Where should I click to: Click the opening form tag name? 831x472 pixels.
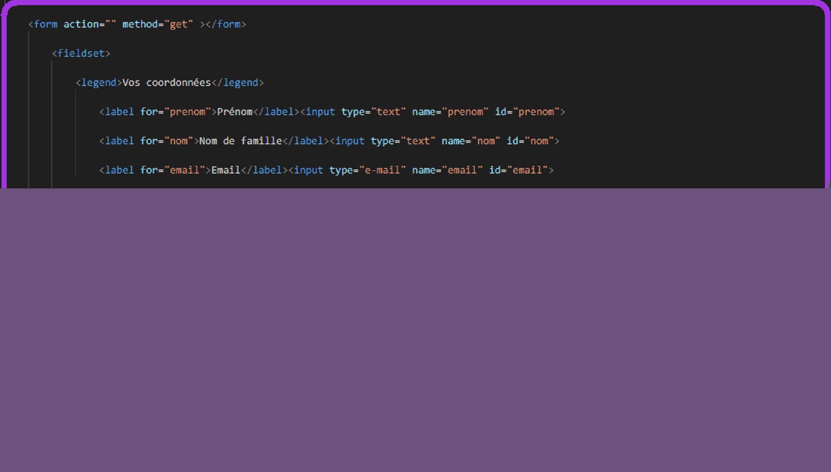point(46,24)
